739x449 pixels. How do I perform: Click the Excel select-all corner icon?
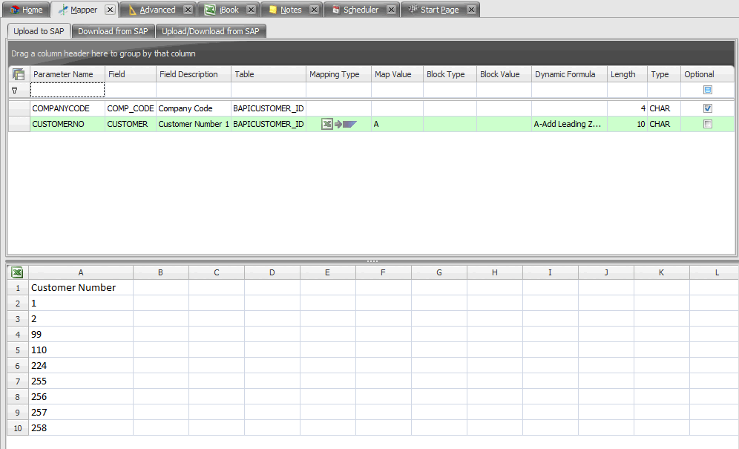click(18, 272)
